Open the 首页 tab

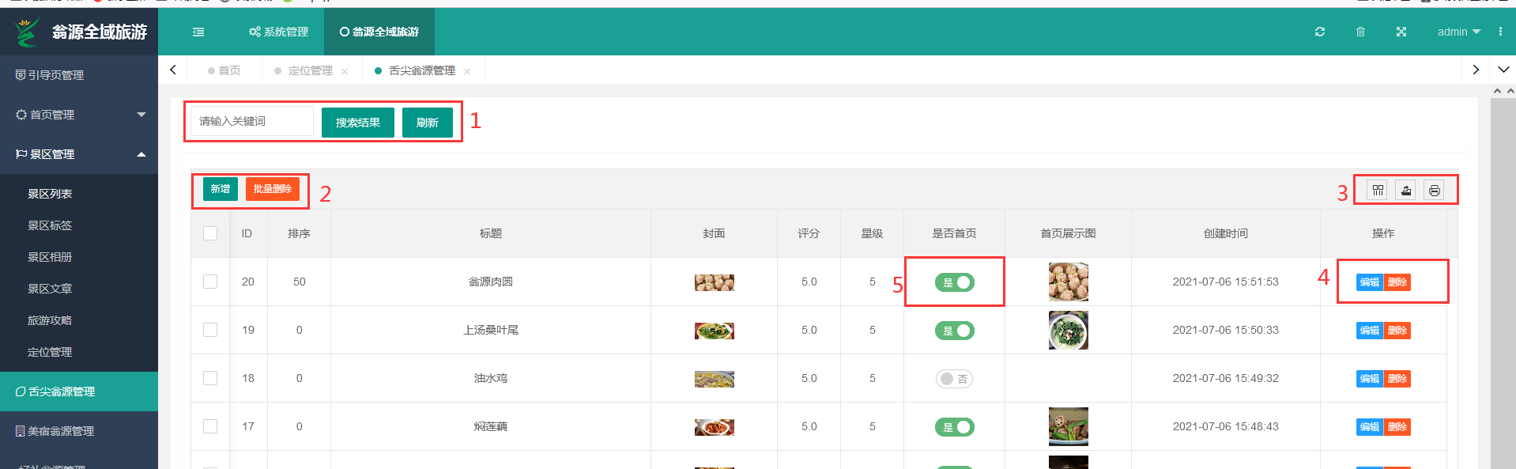tap(224, 70)
